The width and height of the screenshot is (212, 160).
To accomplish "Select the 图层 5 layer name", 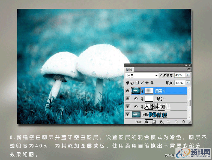I will point(160,91).
